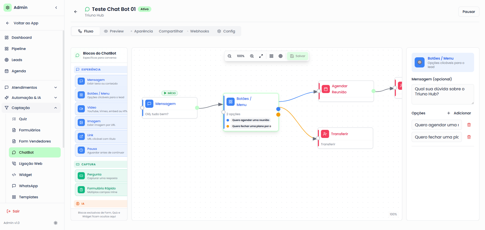Click the back arrow beside Teste Chat Bot 01
485x230 pixels.
coord(76,12)
